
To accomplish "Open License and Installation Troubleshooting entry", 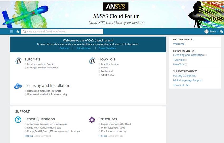I will tap(47, 94).
